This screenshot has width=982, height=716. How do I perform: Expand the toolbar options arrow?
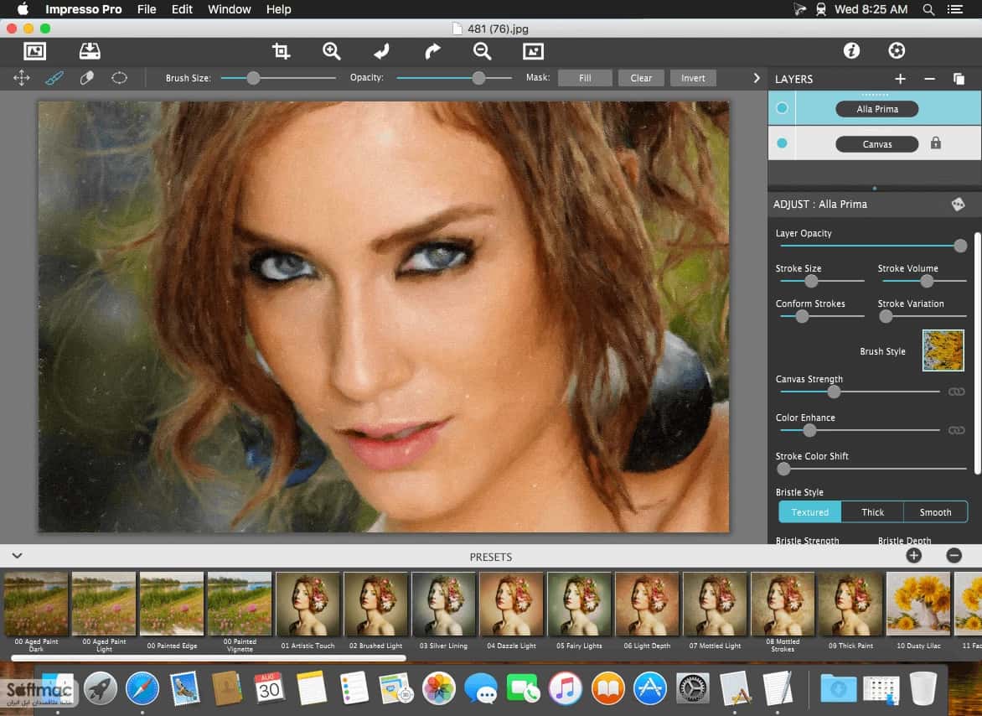[756, 78]
